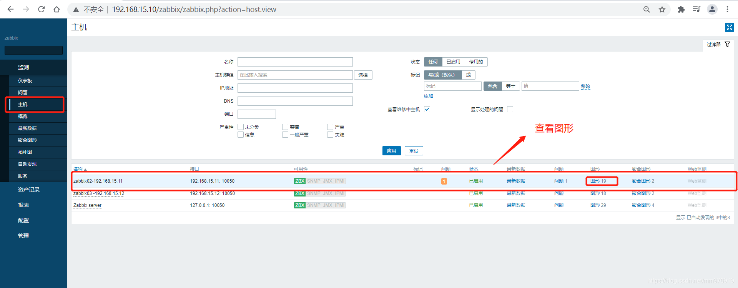The image size is (738, 288).
Task: Open the zoom magnifier in address bar
Action: tap(647, 9)
